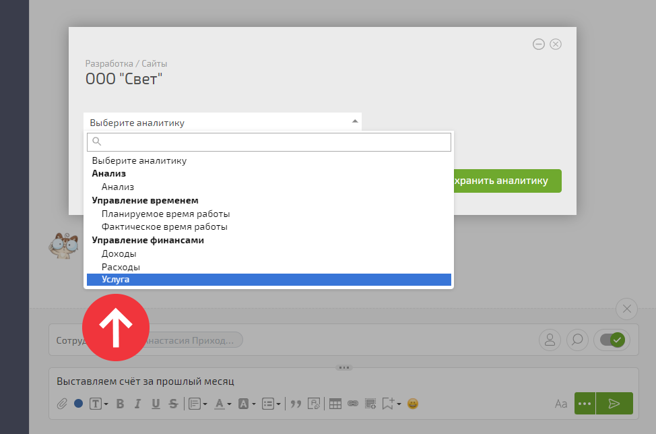The width and height of the screenshot is (656, 434).
Task: Insert a code block
Action: (x=370, y=404)
